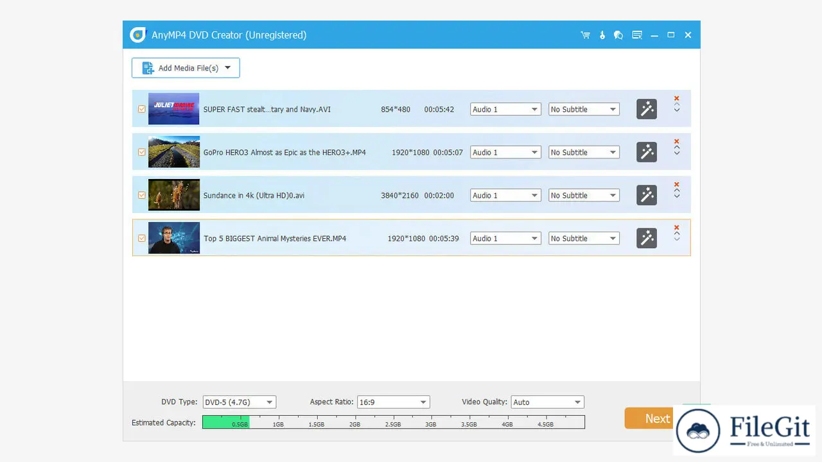Click the 00:05:07 duration value
Viewport: 822px width, 462px height.
(448, 152)
